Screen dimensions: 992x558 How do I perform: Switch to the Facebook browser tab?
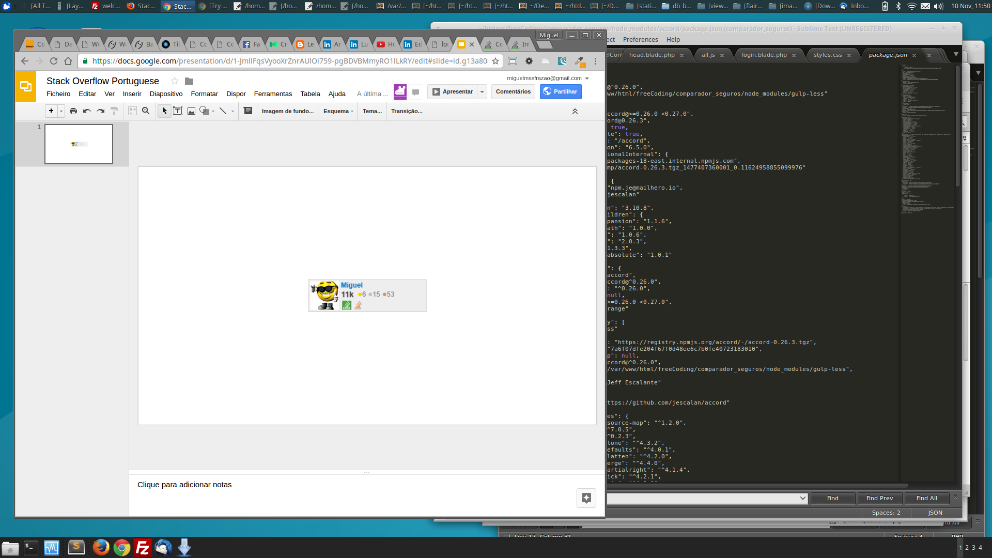[252, 44]
